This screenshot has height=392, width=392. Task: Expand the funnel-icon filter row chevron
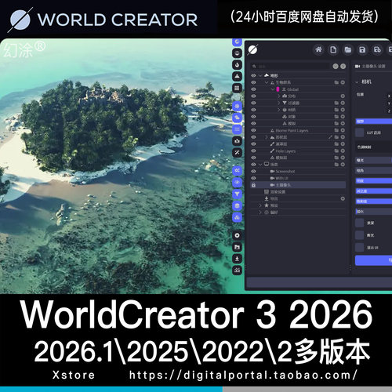click(279, 103)
